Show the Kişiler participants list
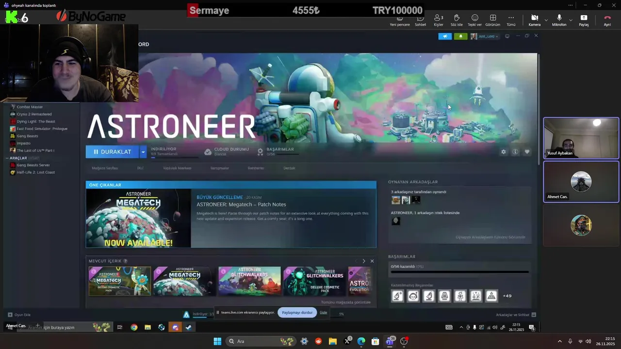 tap(438, 21)
